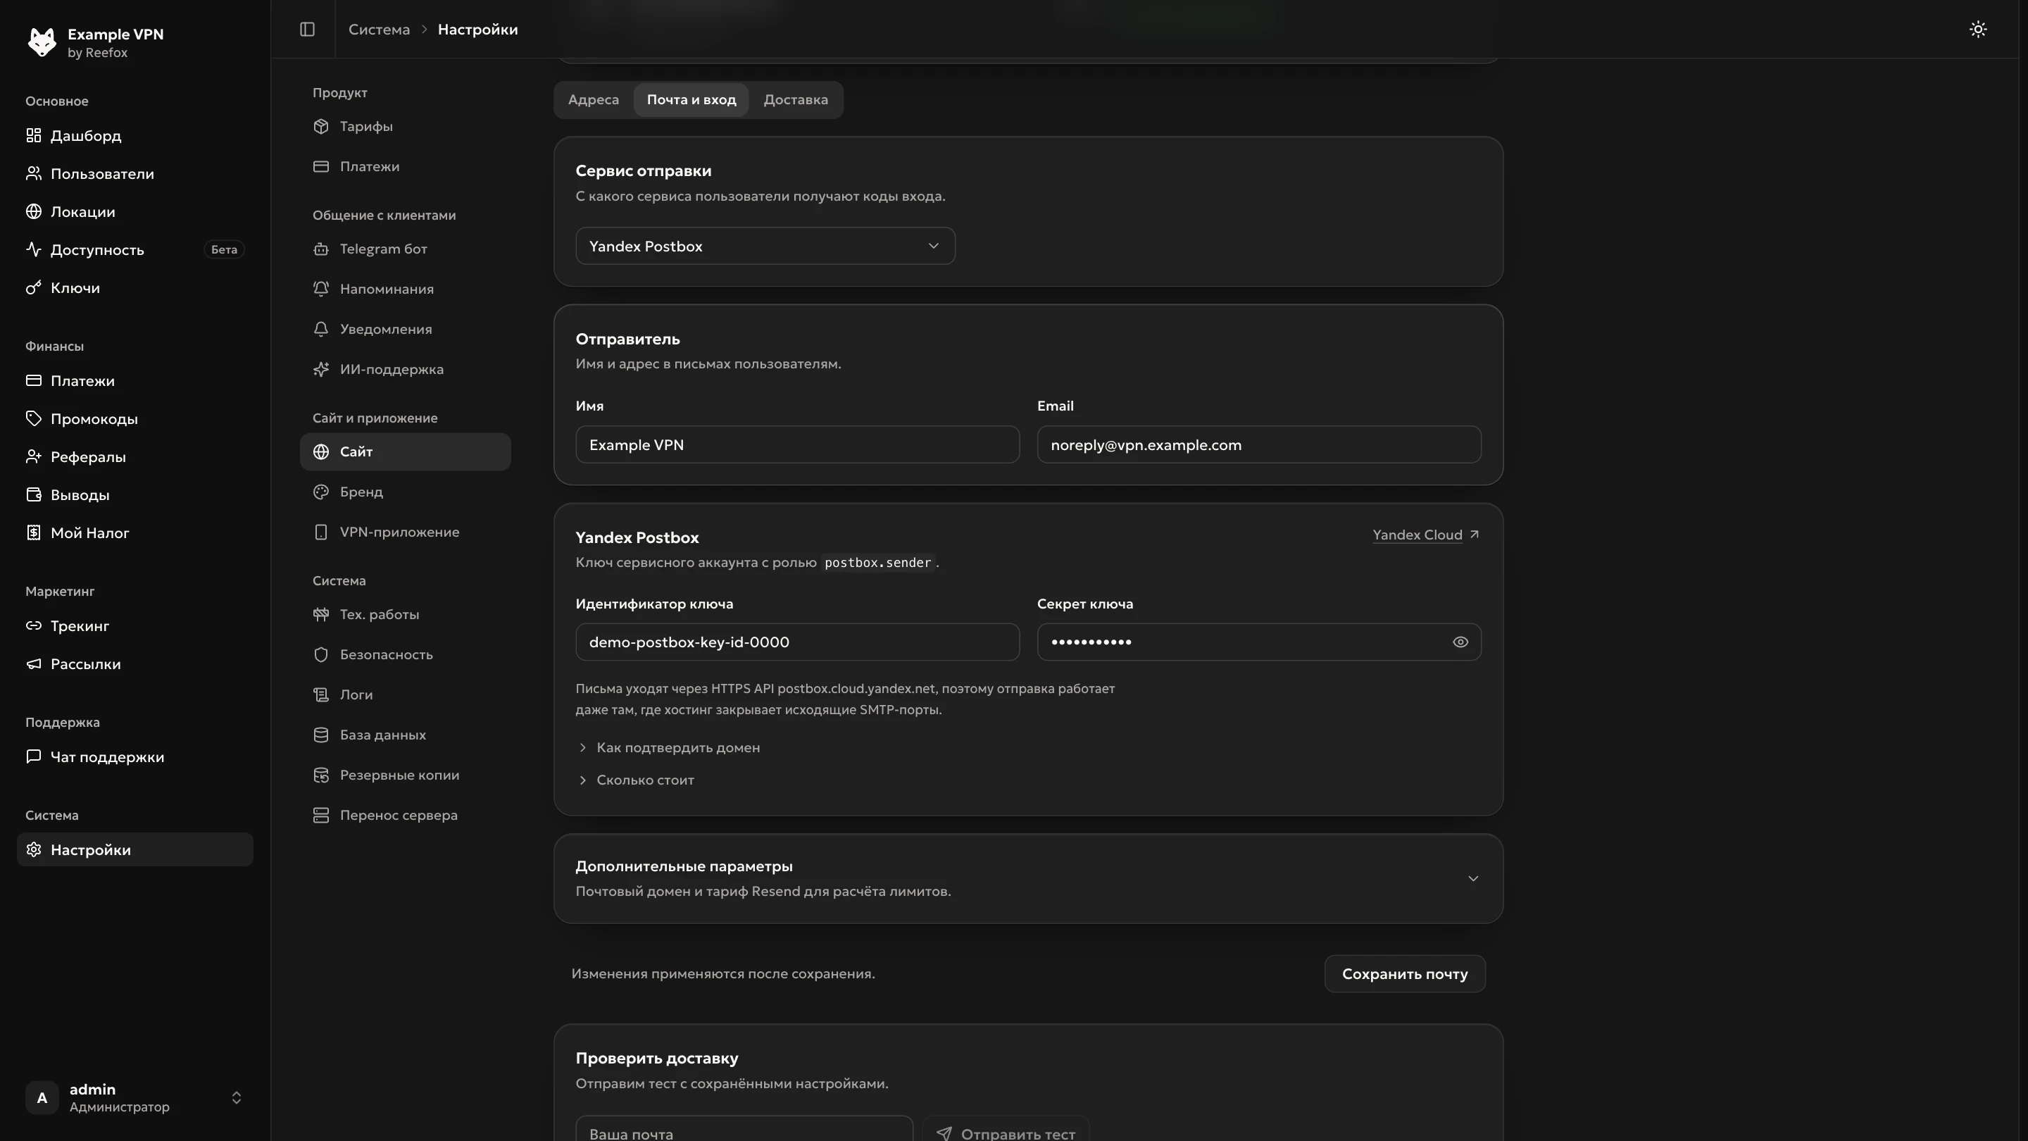This screenshot has width=2028, height=1141.
Task: Open Резервные копии settings
Action: tap(405, 775)
